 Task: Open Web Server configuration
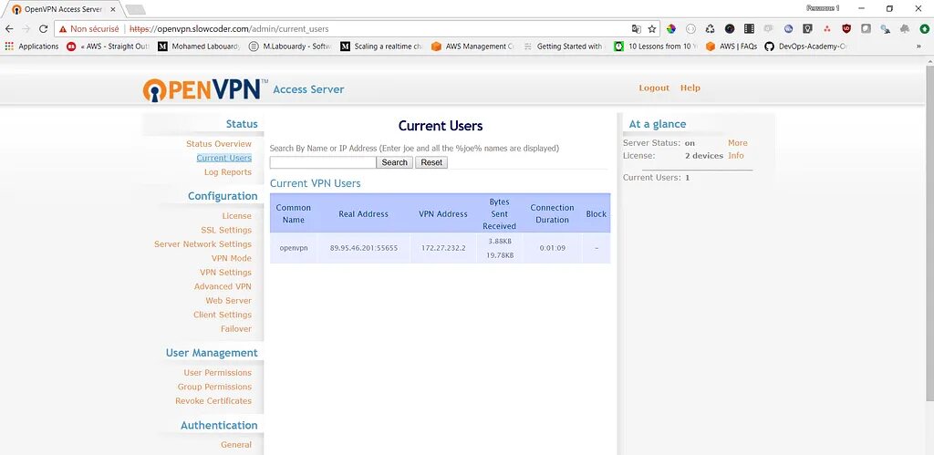[228, 301]
